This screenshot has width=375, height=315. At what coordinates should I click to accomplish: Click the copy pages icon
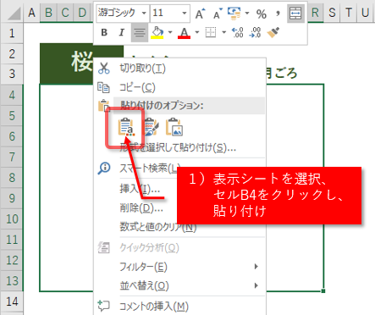tap(103, 87)
